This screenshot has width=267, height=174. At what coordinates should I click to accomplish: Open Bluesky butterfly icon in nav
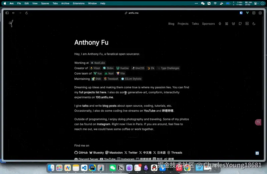point(233,24)
